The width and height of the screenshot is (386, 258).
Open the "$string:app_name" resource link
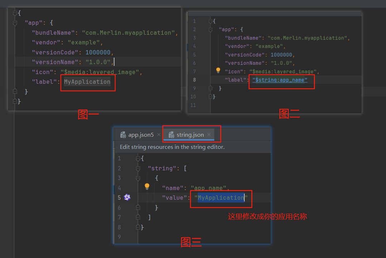280,80
